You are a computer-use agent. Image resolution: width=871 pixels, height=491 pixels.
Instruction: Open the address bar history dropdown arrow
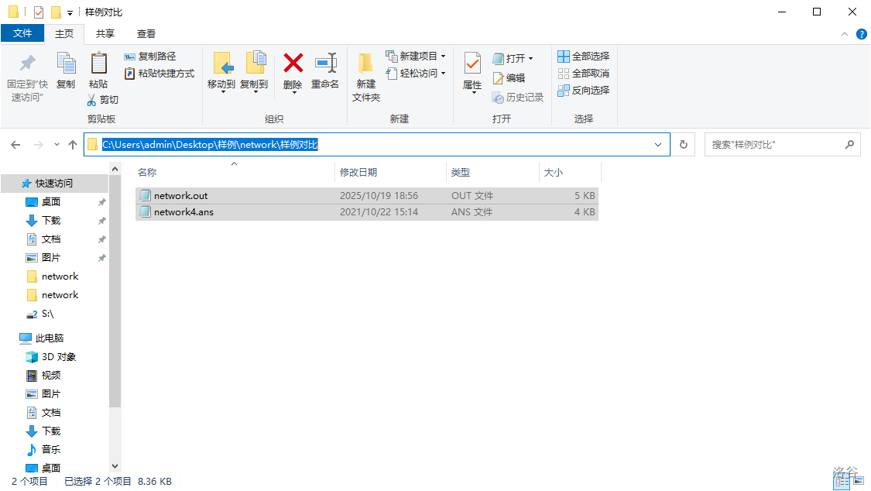pyautogui.click(x=658, y=145)
